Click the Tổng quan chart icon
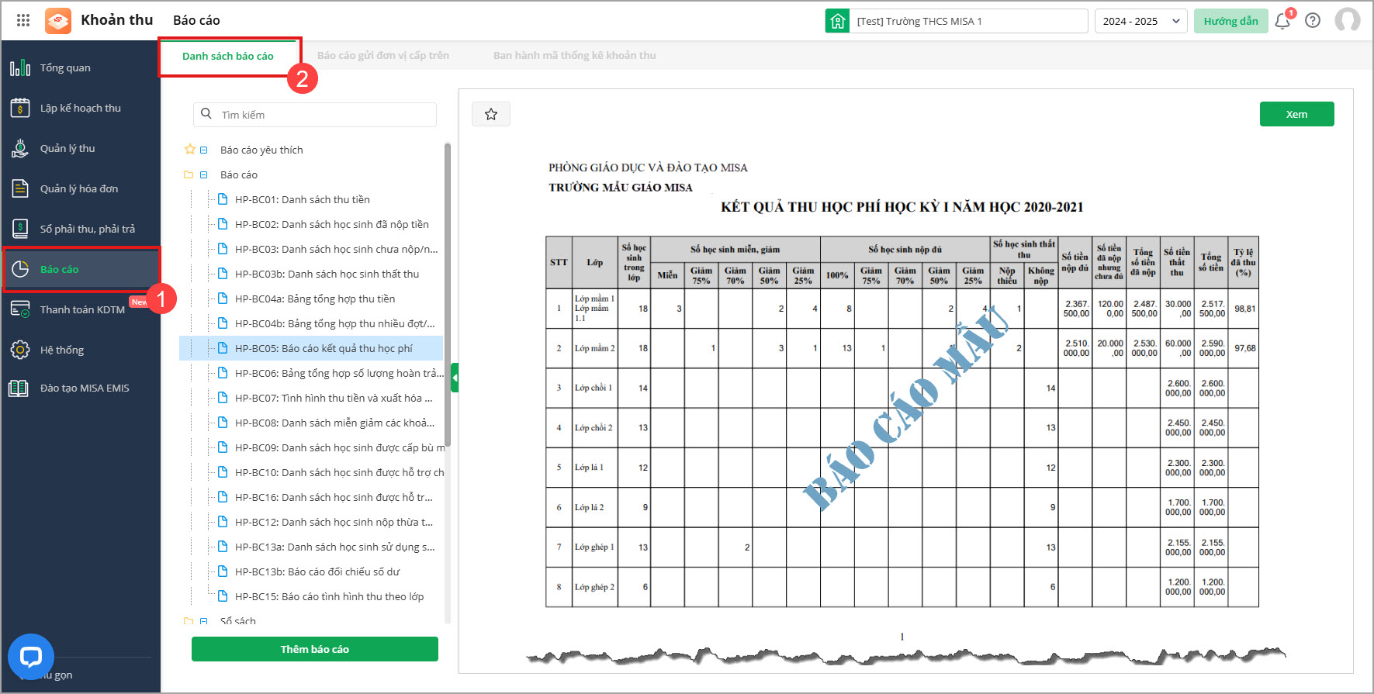The width and height of the screenshot is (1374, 694). (x=20, y=67)
